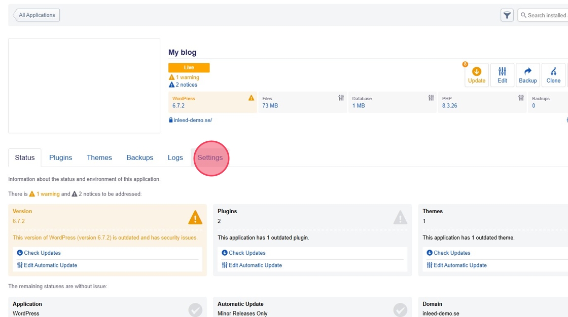568x317 pixels.
Task: Click the Edit sliders icon button
Action: [x=502, y=75]
